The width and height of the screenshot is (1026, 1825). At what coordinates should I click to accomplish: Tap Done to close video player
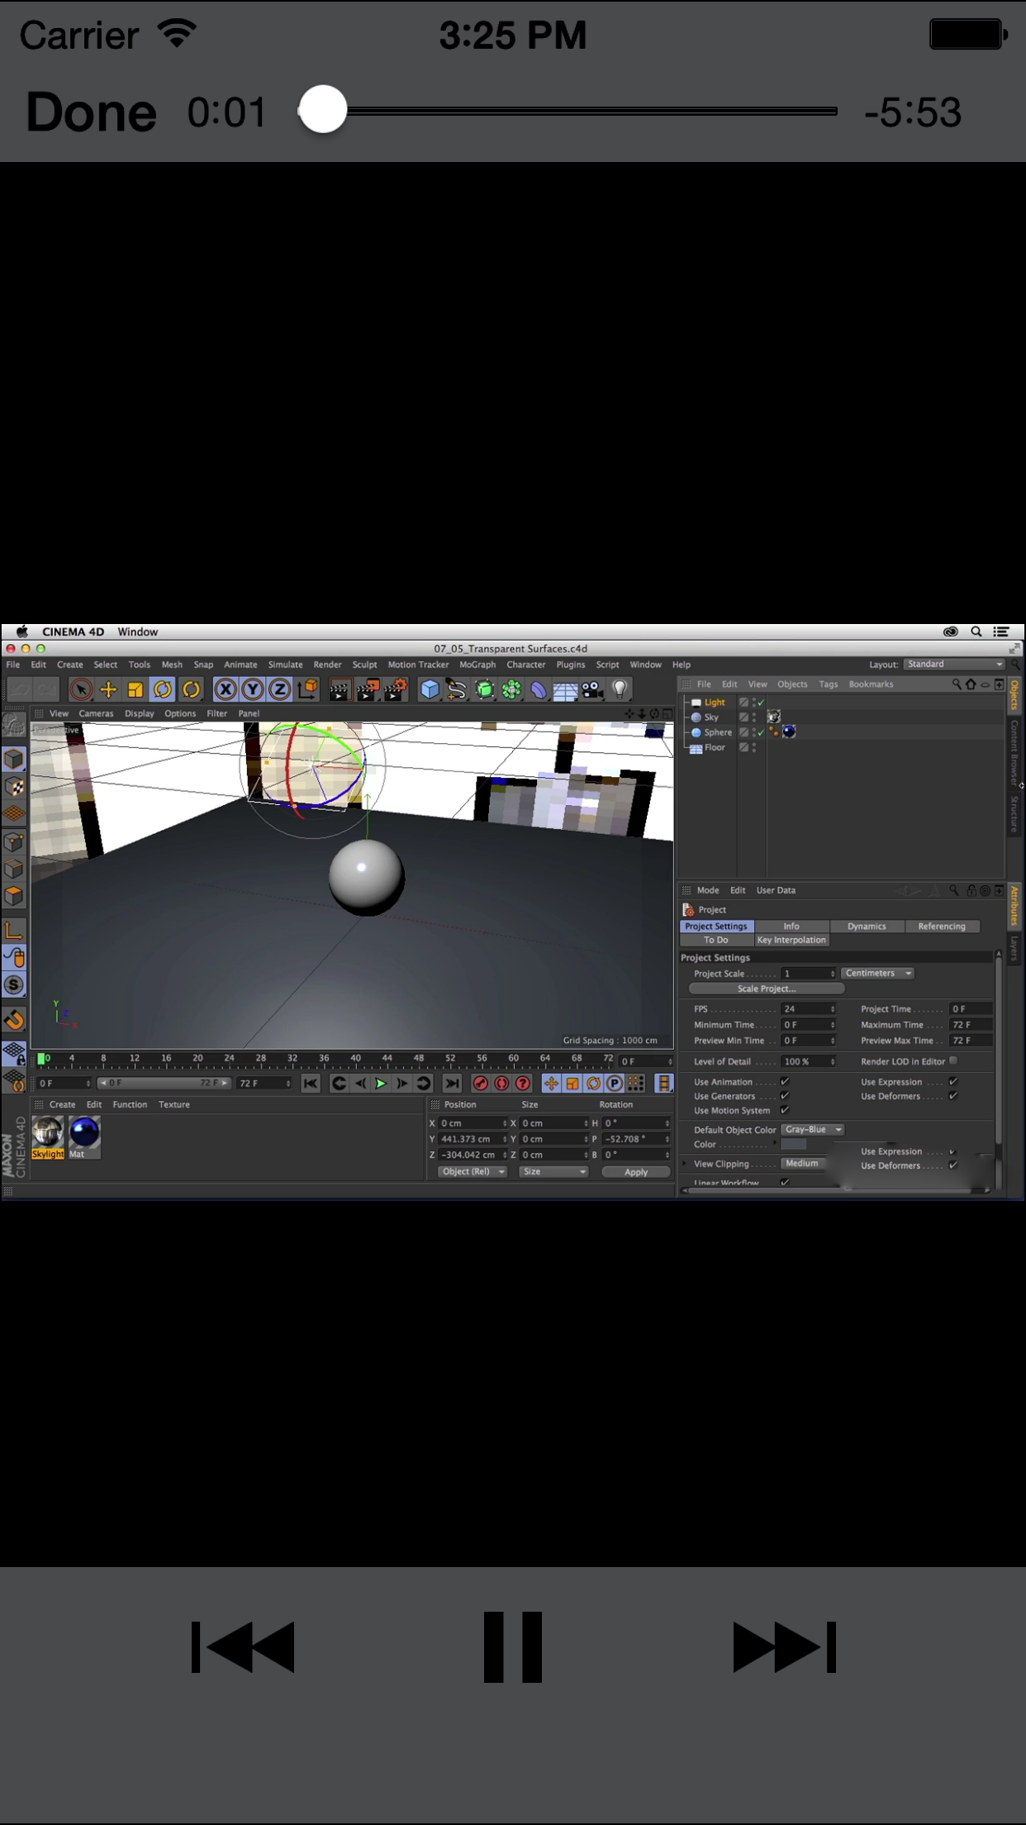(x=91, y=112)
